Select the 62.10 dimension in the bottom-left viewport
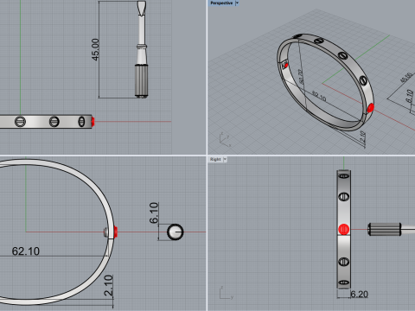This screenshot has width=415, height=311. coord(26,251)
